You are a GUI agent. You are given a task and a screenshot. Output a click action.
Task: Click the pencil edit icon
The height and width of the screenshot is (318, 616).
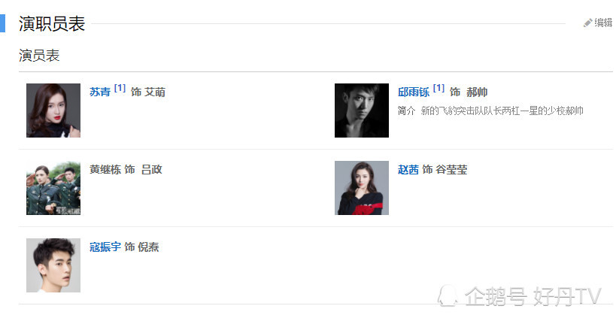click(x=587, y=23)
